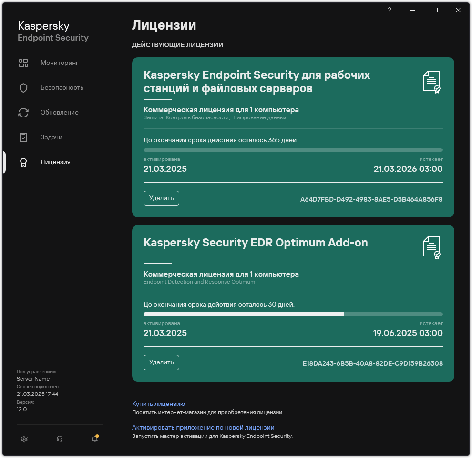Click the Kaspersky Security EDR Optimum Add-on title
Screen dimensions: 472x458
click(x=256, y=243)
